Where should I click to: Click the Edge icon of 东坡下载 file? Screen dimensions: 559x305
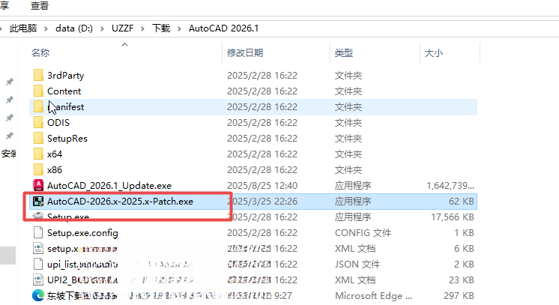click(38, 295)
